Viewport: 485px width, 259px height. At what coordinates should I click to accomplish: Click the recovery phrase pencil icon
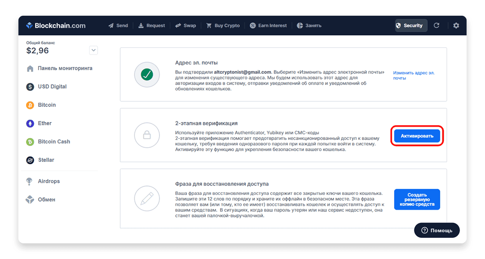[147, 199]
